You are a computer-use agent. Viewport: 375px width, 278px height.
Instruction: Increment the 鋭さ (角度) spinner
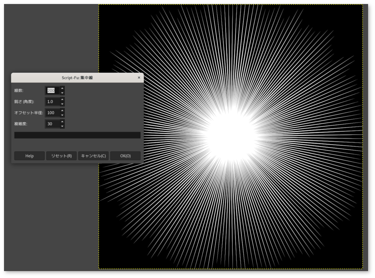(x=62, y=99)
